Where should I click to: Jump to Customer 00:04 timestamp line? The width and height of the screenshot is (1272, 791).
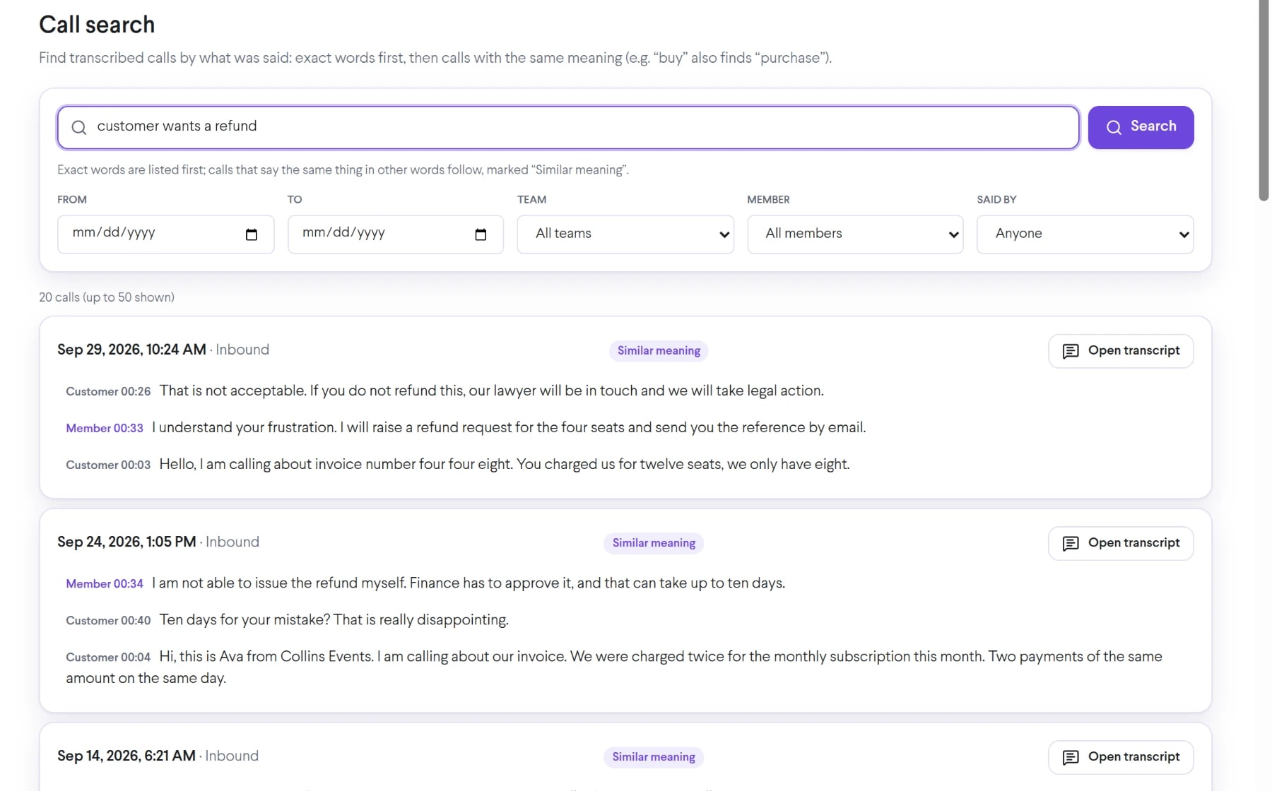[108, 657]
